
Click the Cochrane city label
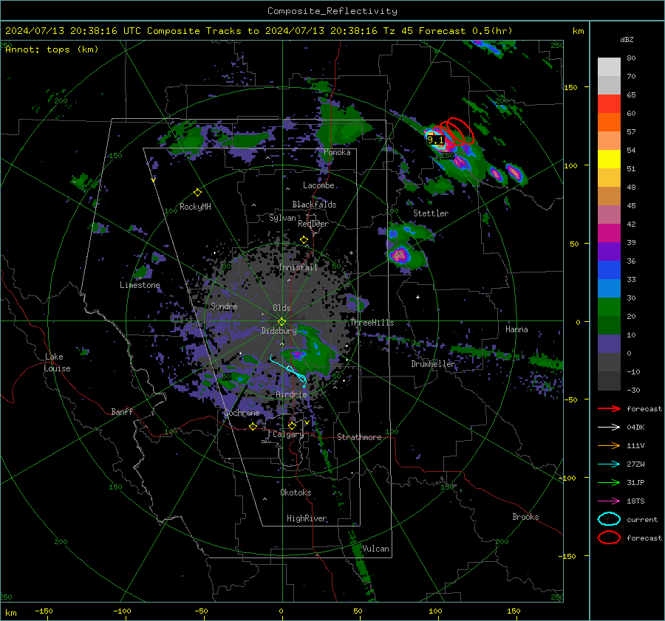(x=242, y=413)
